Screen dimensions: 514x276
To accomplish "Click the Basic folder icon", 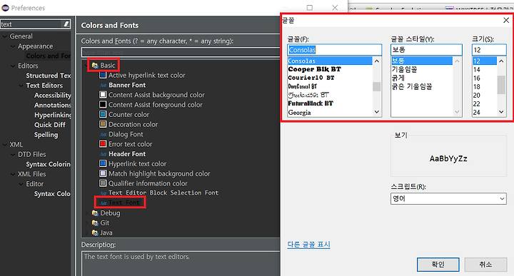I will (x=95, y=66).
